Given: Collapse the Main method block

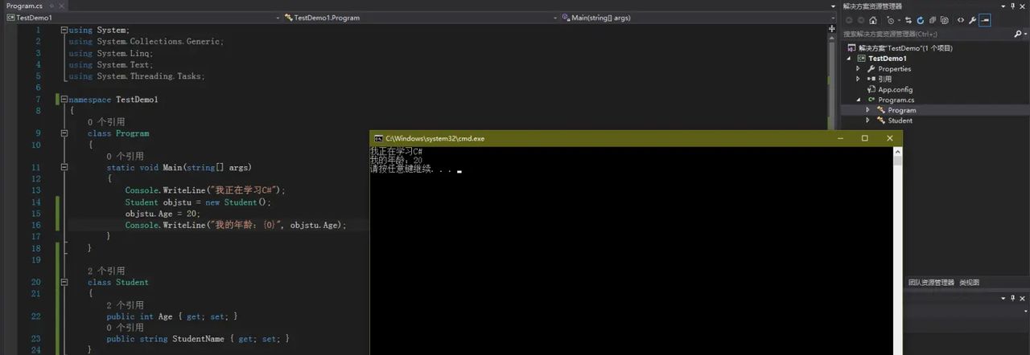Looking at the screenshot, I should (64, 168).
